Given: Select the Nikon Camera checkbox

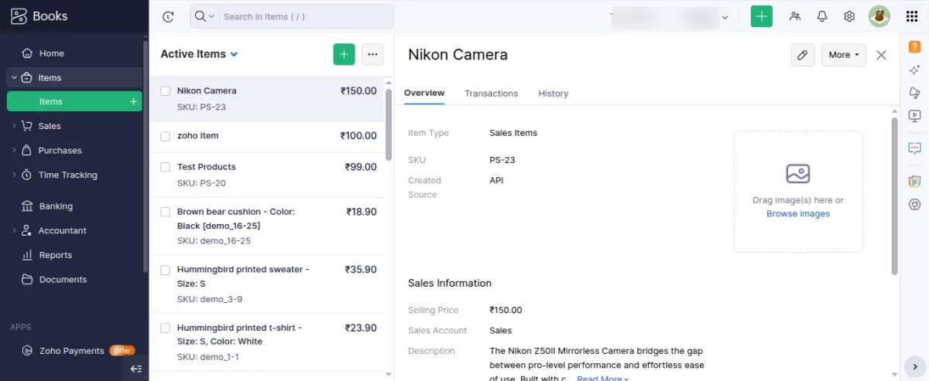Looking at the screenshot, I should point(165,91).
